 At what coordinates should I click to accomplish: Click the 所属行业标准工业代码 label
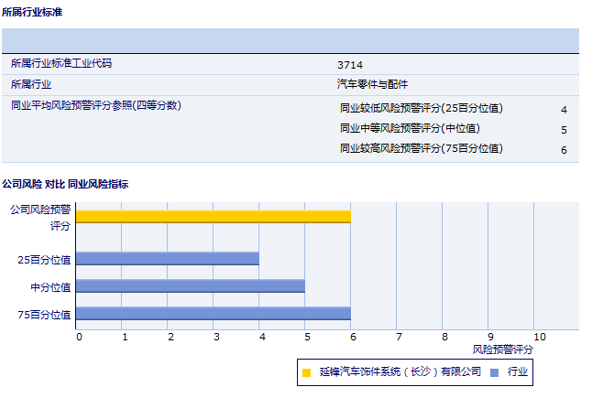pos(61,63)
